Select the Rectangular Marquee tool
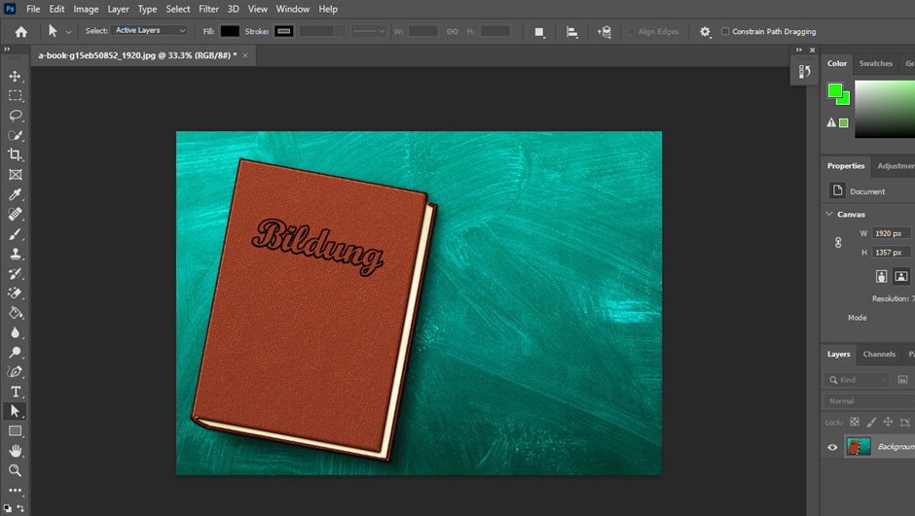The height and width of the screenshot is (516, 915). pyautogui.click(x=16, y=95)
